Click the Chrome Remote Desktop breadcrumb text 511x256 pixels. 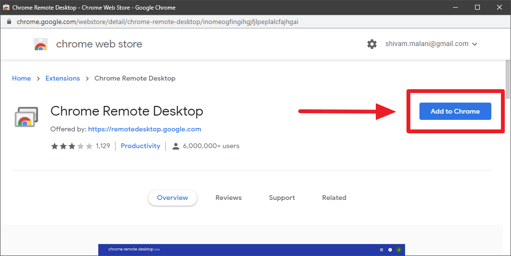[x=135, y=78]
